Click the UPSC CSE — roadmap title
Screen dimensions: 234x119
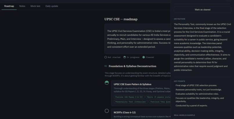pyautogui.click(x=121, y=19)
